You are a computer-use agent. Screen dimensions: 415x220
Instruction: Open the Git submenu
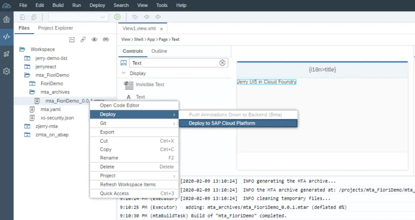pyautogui.click(x=134, y=123)
